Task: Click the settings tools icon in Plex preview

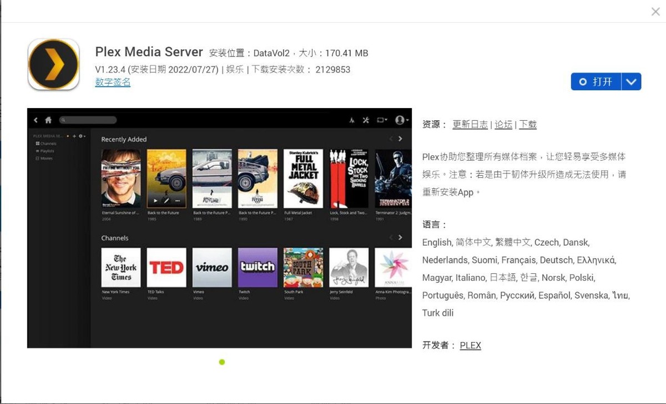Action: pyautogui.click(x=366, y=120)
